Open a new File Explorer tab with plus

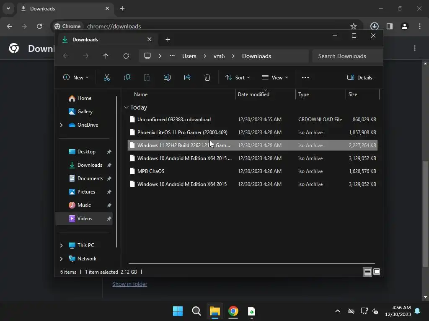click(168, 40)
